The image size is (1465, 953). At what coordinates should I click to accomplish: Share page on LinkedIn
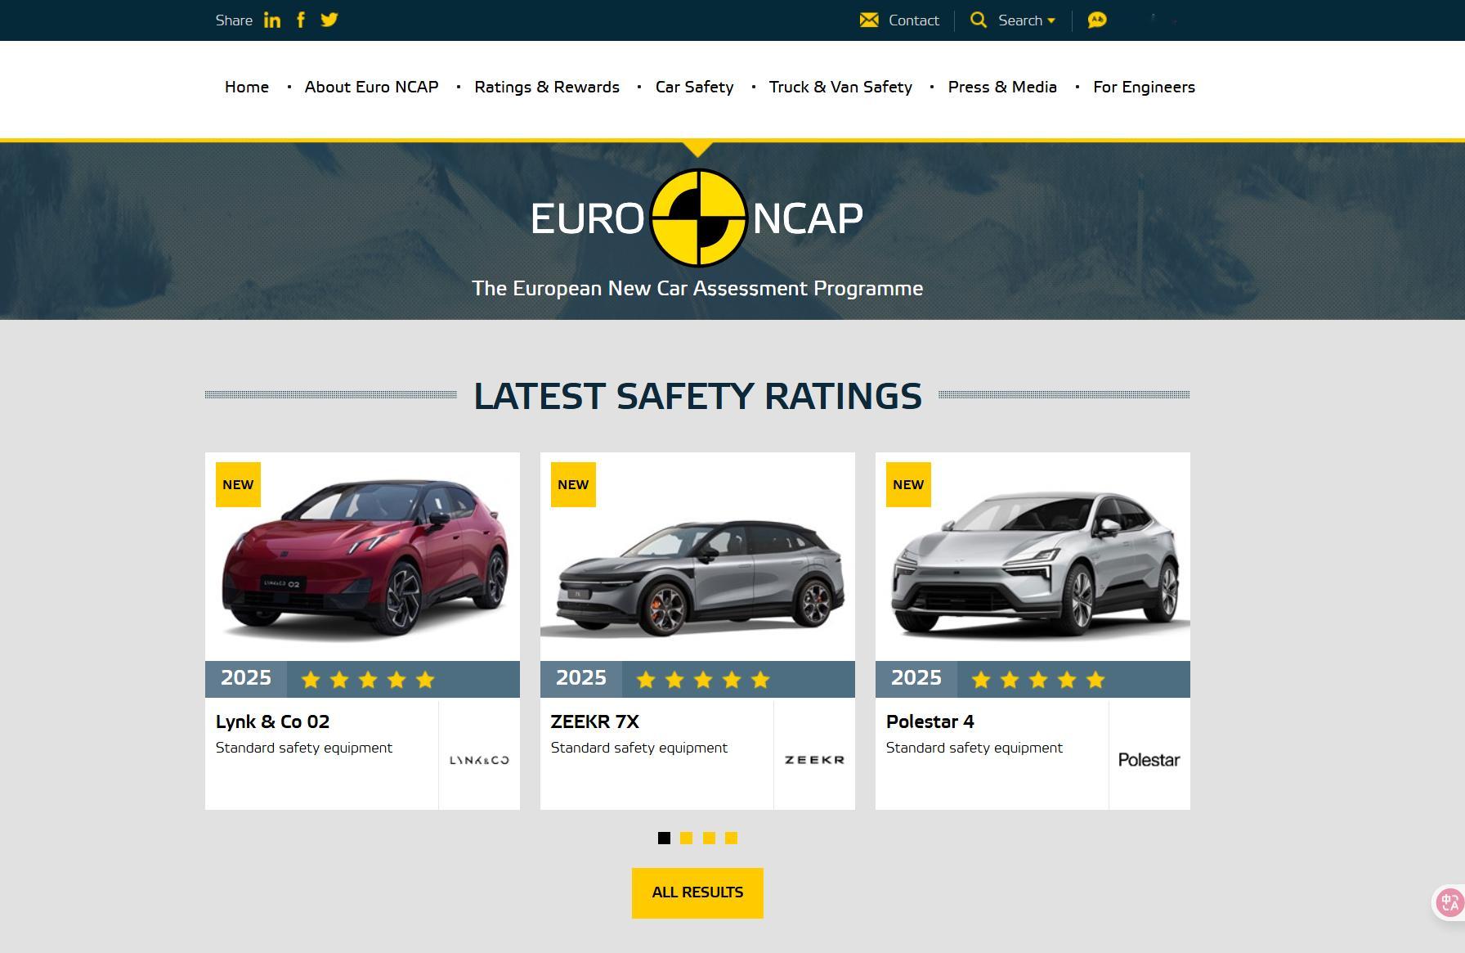click(272, 20)
